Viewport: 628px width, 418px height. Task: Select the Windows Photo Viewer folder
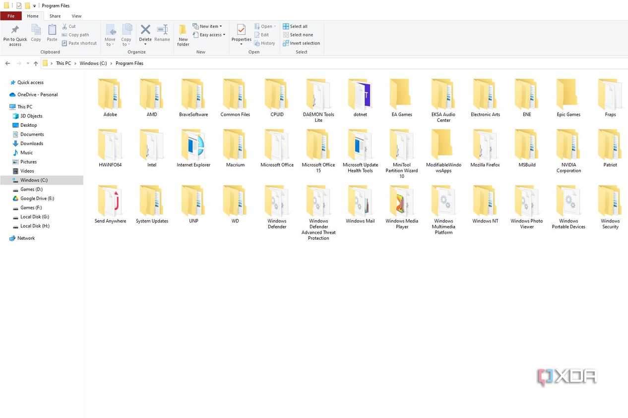pyautogui.click(x=527, y=207)
